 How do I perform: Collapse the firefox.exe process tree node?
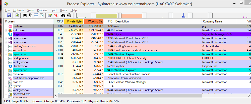pos(6,30)
